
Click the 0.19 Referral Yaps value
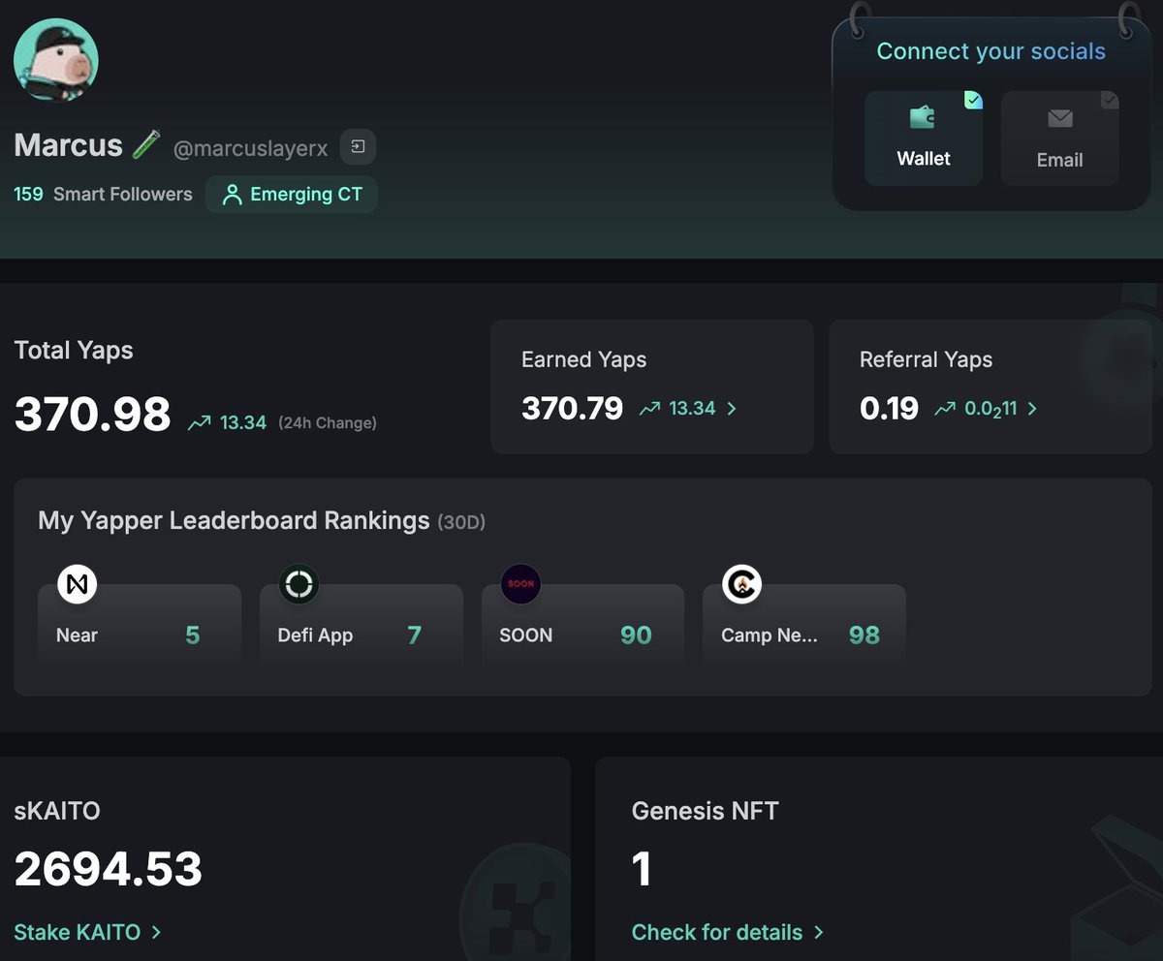889,408
